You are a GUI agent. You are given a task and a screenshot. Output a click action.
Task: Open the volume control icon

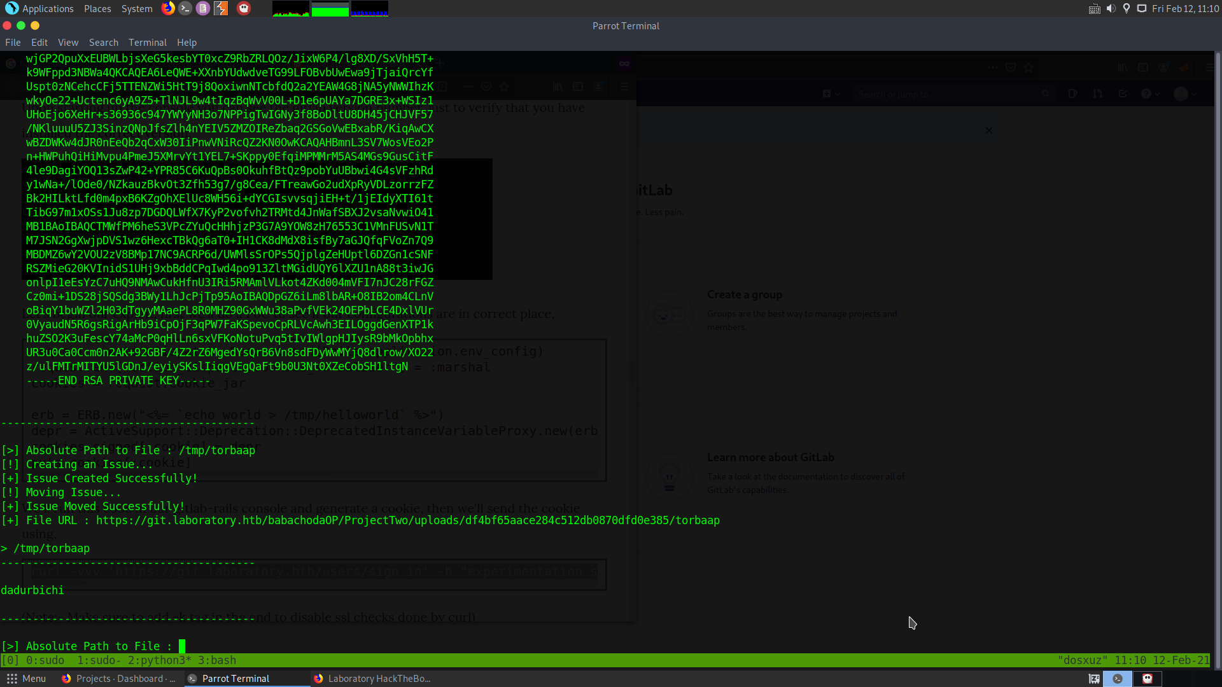click(x=1111, y=8)
